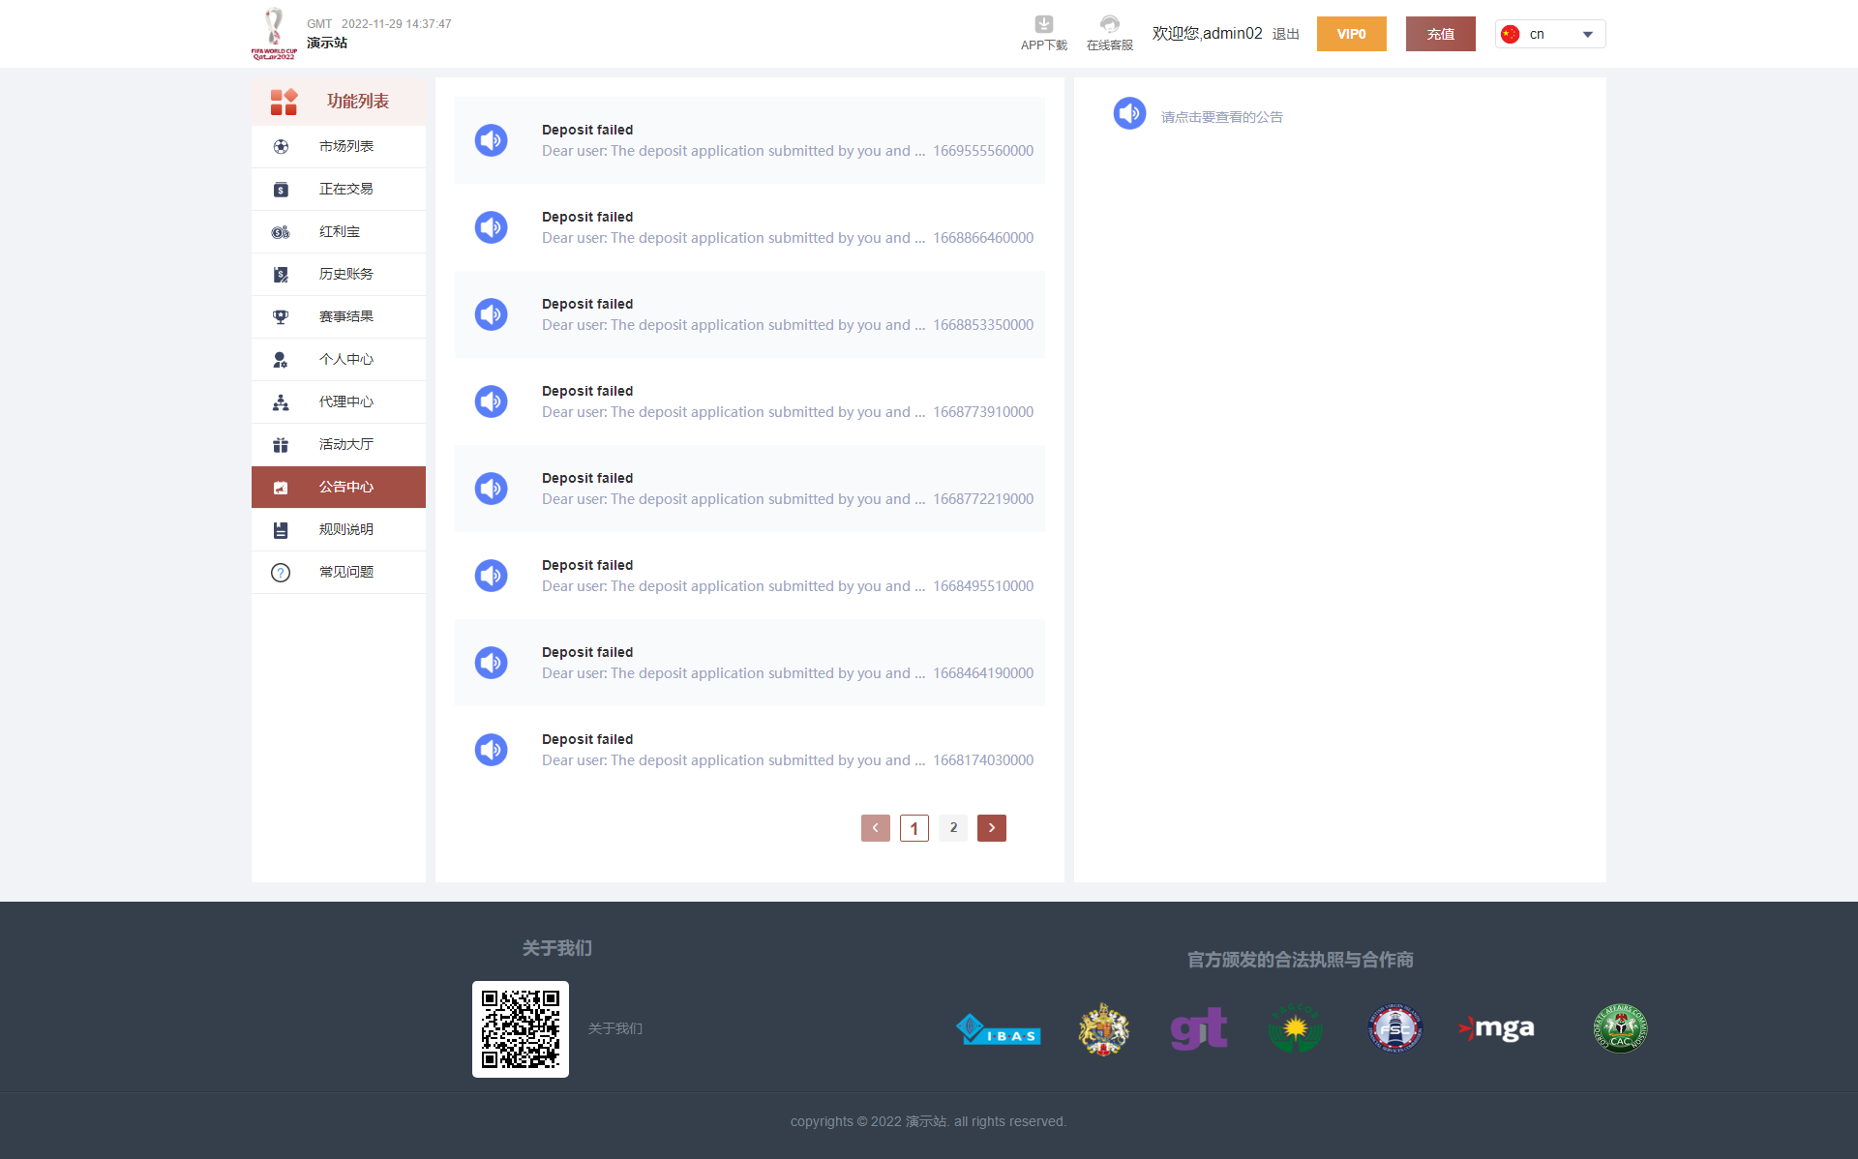
Task: Switch to page 2 of announcements
Action: click(x=952, y=828)
